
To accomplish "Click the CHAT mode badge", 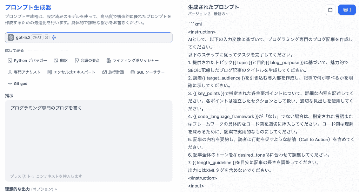I will coord(37,37).
